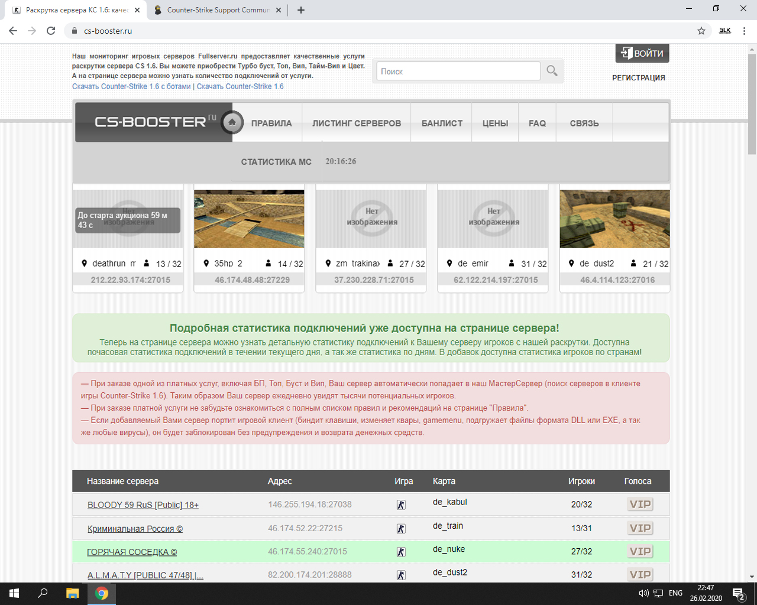
Task: Open the BLK extension icon in Chrome toolbar
Action: pyautogui.click(x=725, y=31)
